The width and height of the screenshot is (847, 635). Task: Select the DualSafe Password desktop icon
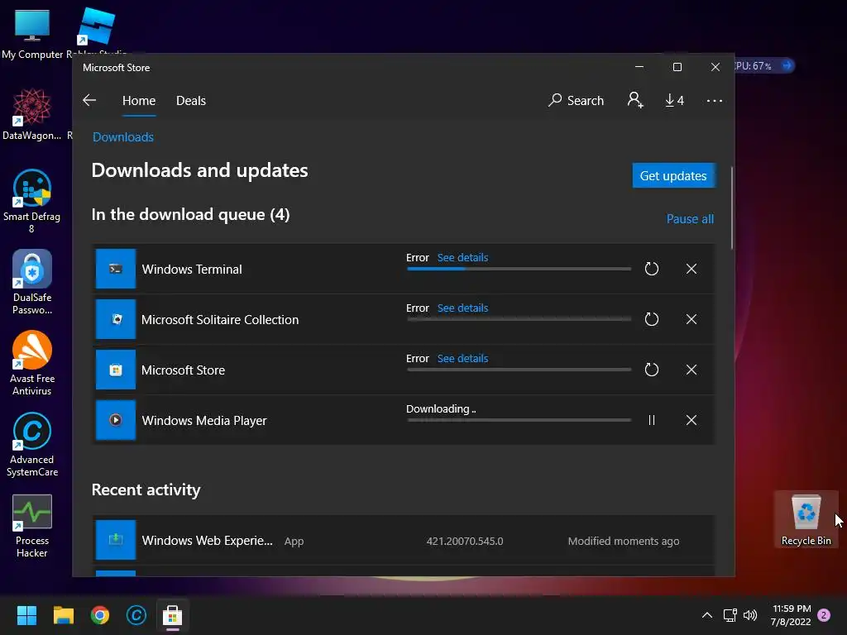pos(32,282)
